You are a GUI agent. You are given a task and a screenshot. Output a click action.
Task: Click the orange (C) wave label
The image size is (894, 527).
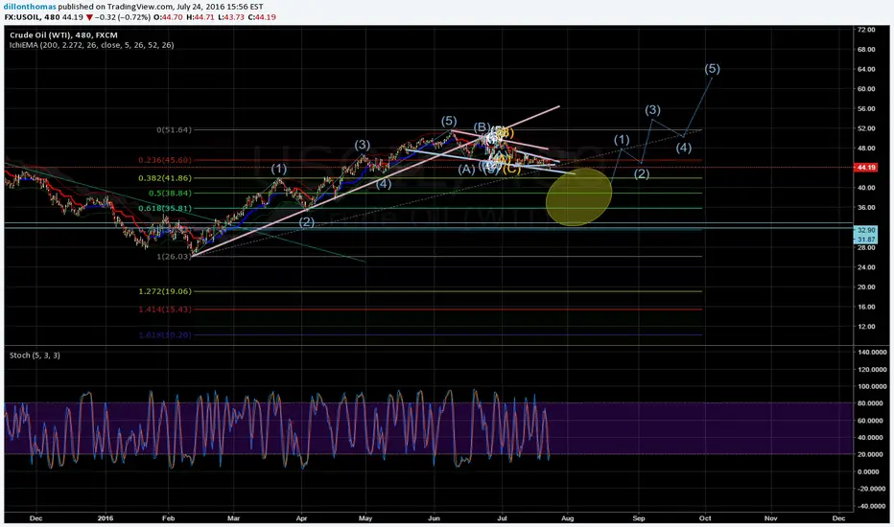click(x=511, y=170)
